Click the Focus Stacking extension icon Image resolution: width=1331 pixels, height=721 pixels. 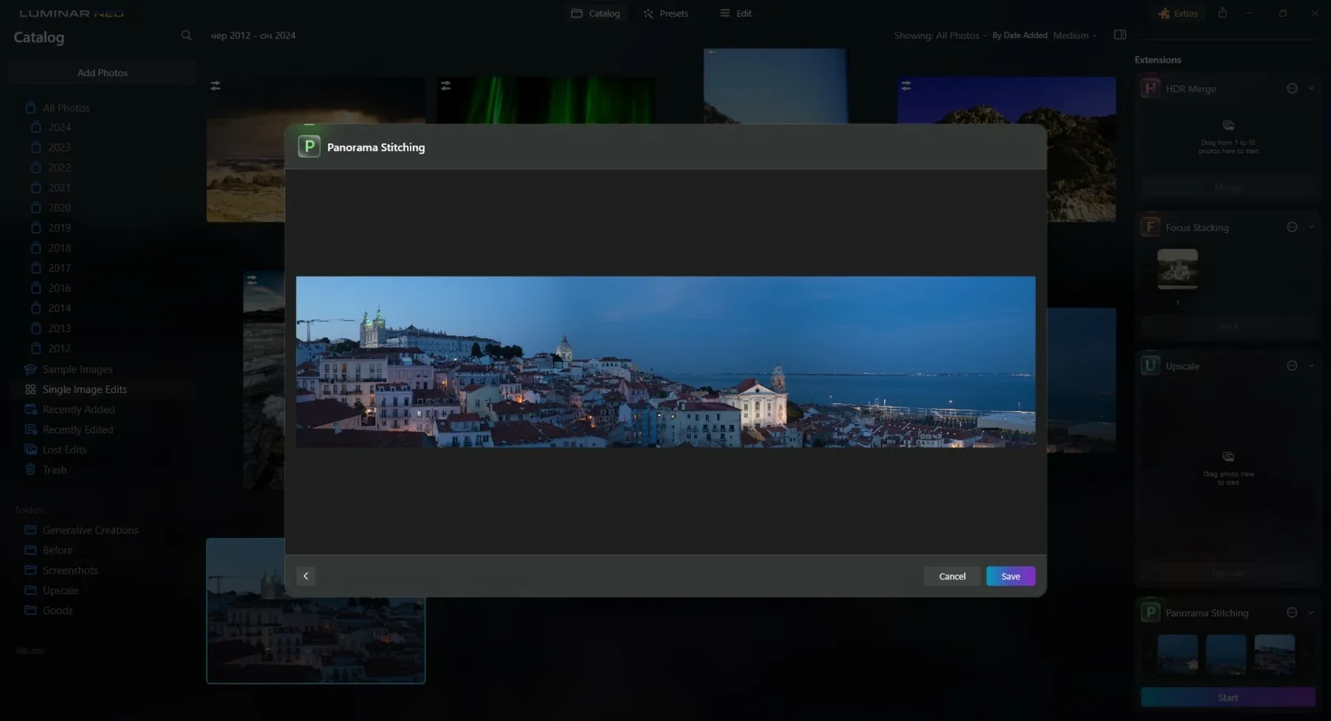click(x=1150, y=227)
